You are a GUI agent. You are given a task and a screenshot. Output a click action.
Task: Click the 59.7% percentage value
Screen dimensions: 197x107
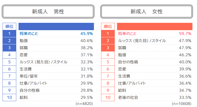point(185,33)
